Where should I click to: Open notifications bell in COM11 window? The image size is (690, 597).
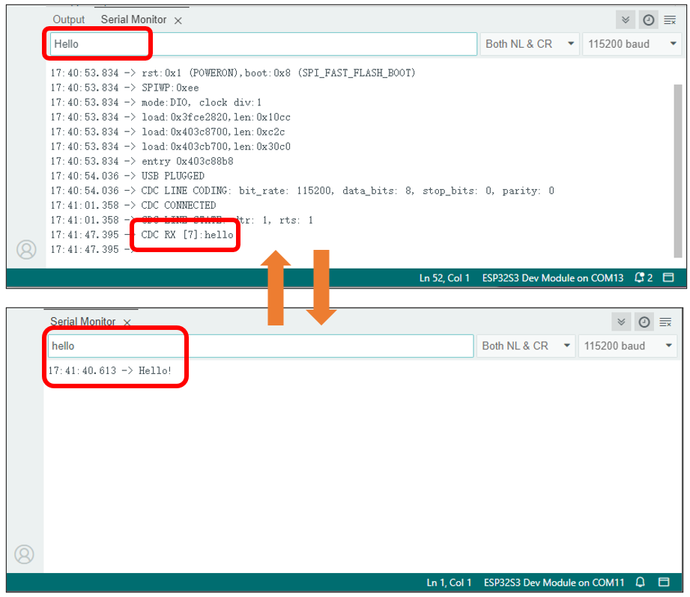click(640, 582)
